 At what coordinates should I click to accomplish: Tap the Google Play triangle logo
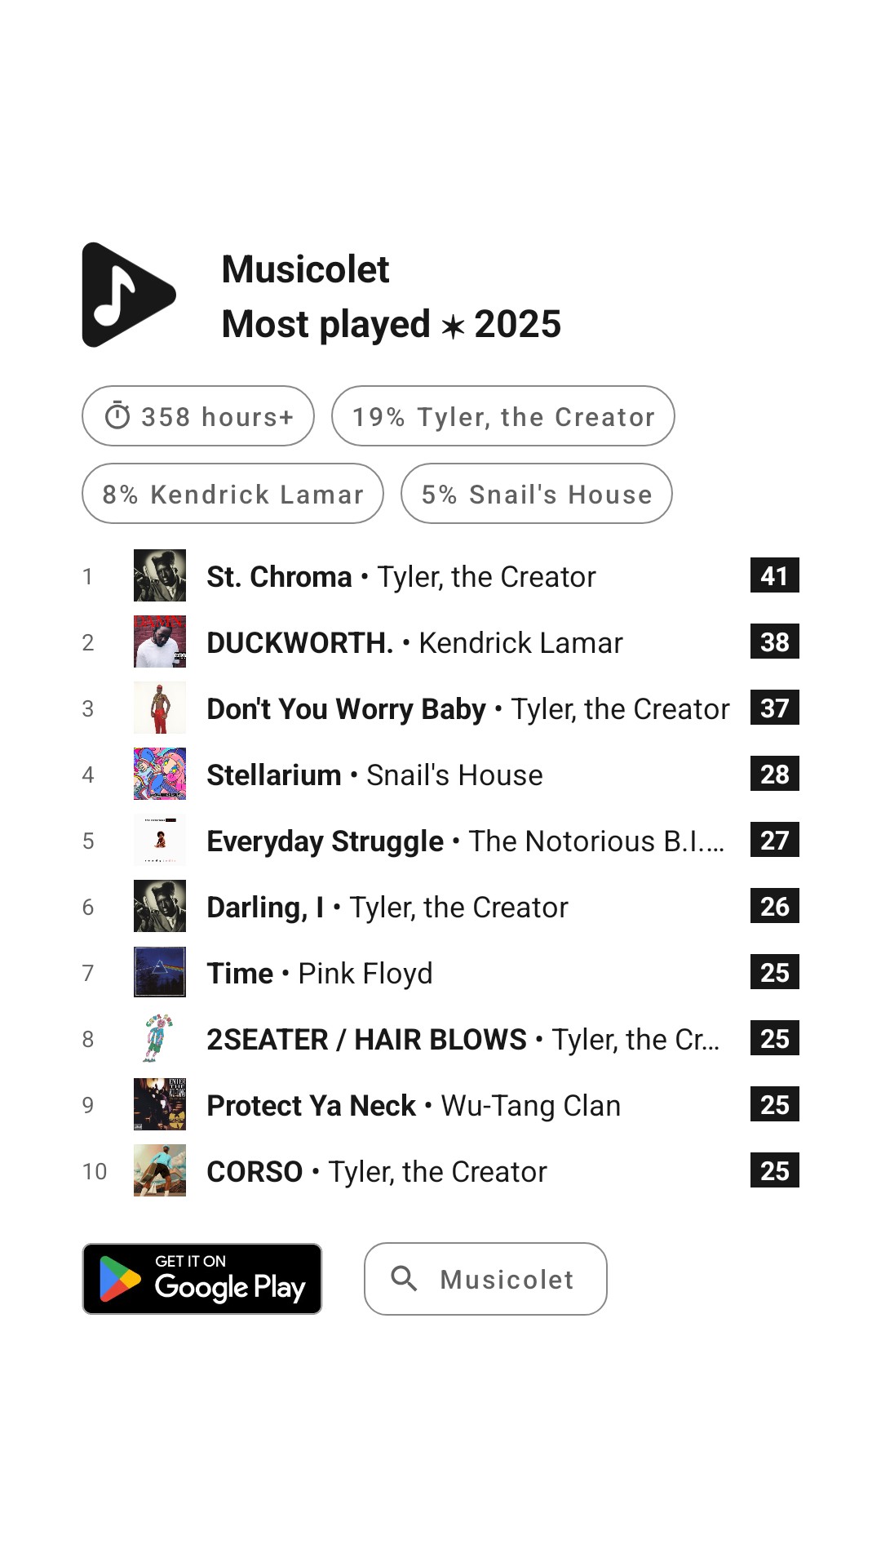click(x=120, y=1279)
